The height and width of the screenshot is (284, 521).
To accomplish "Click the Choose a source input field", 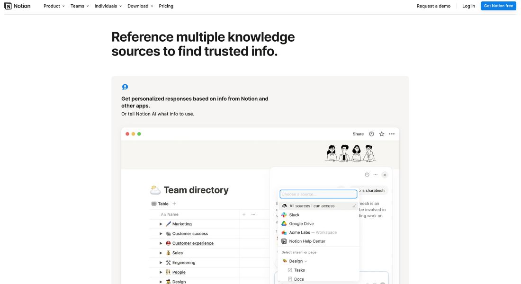I will tap(318, 194).
